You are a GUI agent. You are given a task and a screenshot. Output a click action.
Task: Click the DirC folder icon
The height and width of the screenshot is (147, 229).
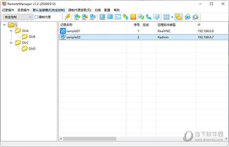point(18,43)
